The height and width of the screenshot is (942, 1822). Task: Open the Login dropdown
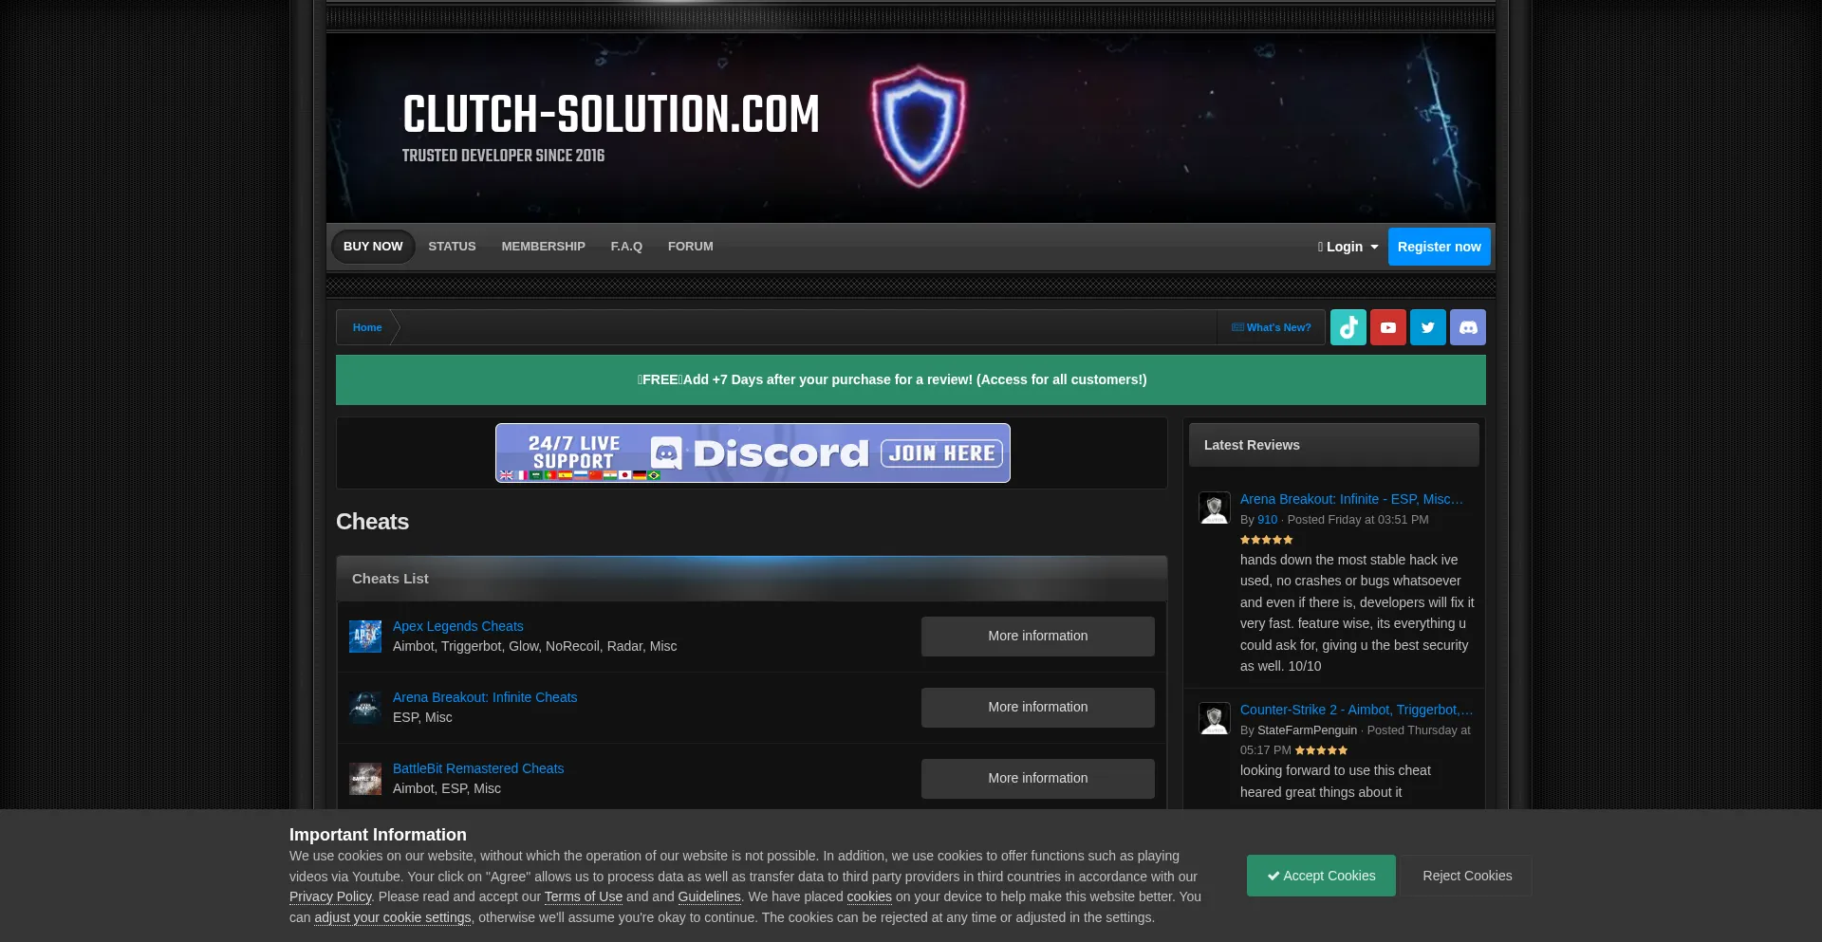tap(1348, 247)
